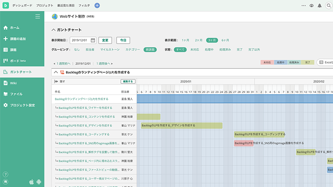Open the calendar date picker icon
The image size is (333, 187).
coord(93,40)
